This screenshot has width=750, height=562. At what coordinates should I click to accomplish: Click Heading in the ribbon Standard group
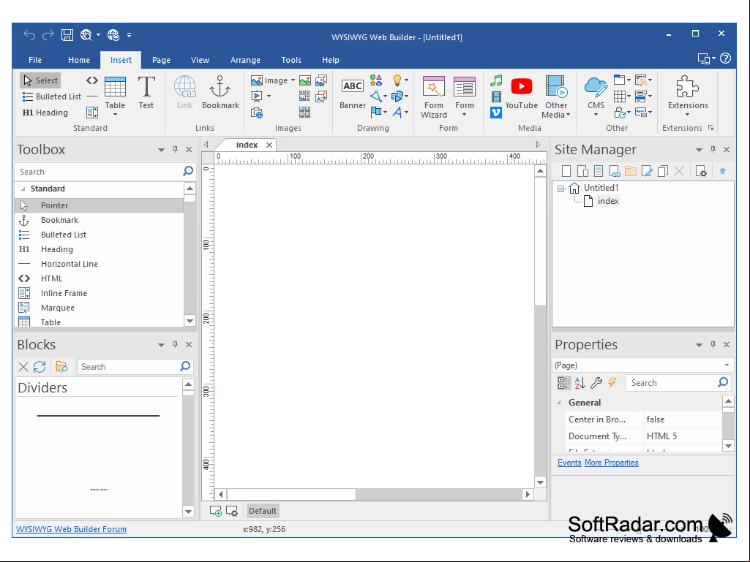point(45,113)
